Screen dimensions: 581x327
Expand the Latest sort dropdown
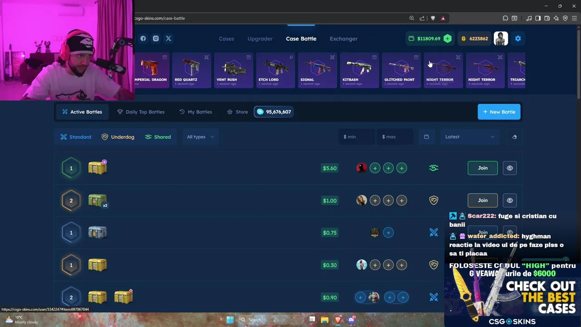click(470, 137)
